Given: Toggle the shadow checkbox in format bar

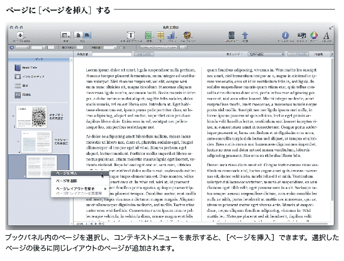Looking at the screenshot, I should [121, 47].
